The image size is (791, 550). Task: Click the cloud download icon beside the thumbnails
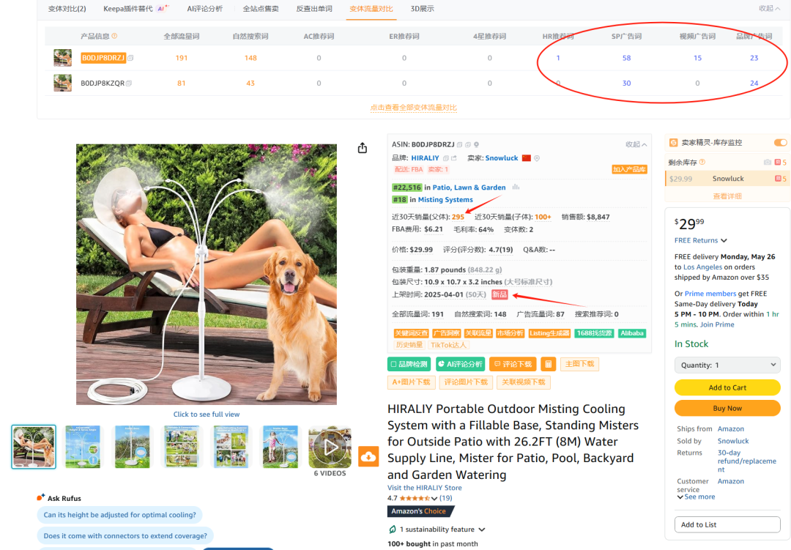tap(368, 456)
